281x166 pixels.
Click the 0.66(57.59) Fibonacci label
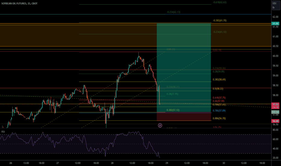point(219,101)
